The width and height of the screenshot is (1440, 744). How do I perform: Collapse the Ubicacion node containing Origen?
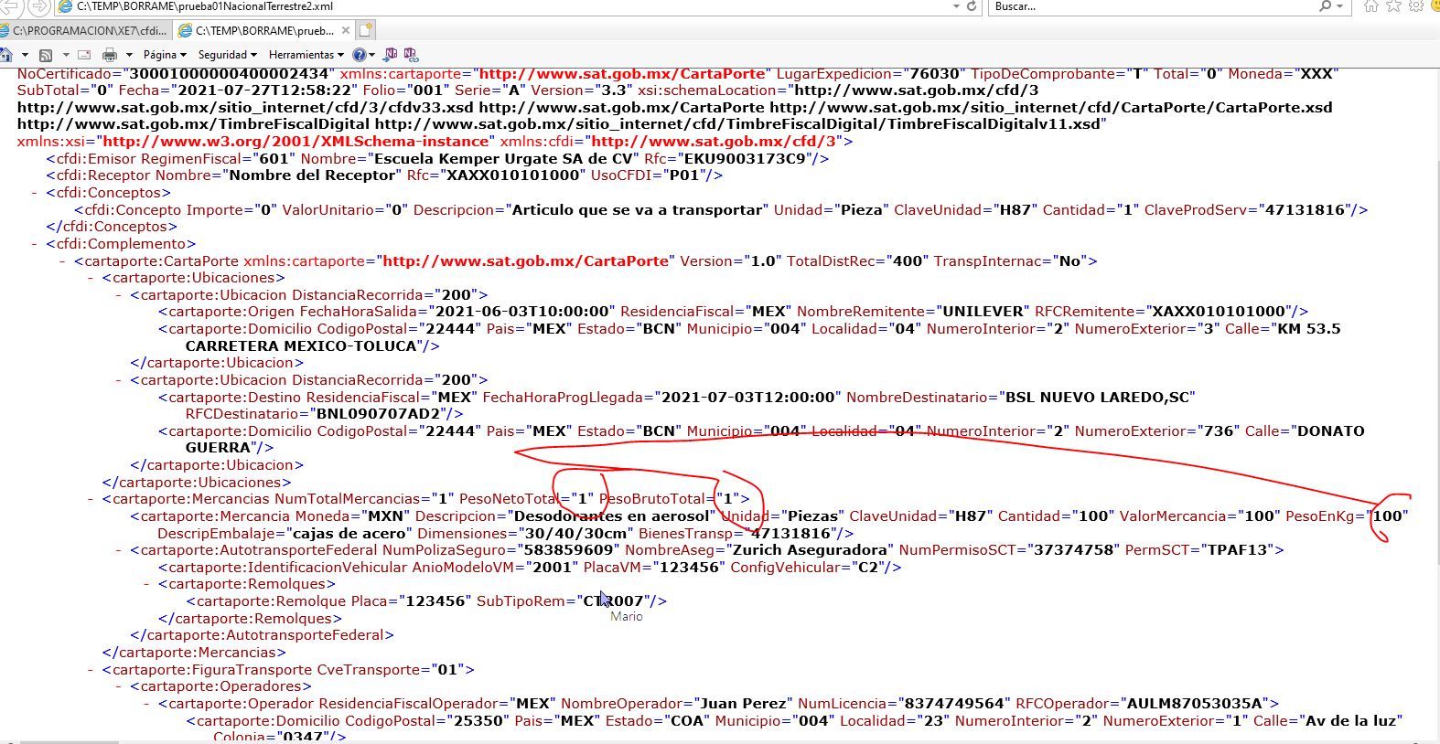coord(119,295)
